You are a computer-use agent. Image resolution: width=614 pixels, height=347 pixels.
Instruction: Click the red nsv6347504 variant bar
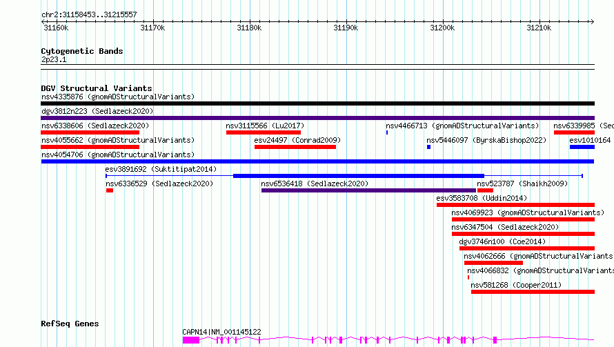pyautogui.click(x=523, y=234)
